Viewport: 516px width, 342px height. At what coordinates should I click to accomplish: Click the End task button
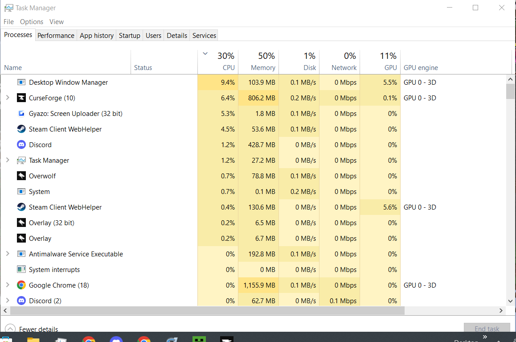(487, 329)
